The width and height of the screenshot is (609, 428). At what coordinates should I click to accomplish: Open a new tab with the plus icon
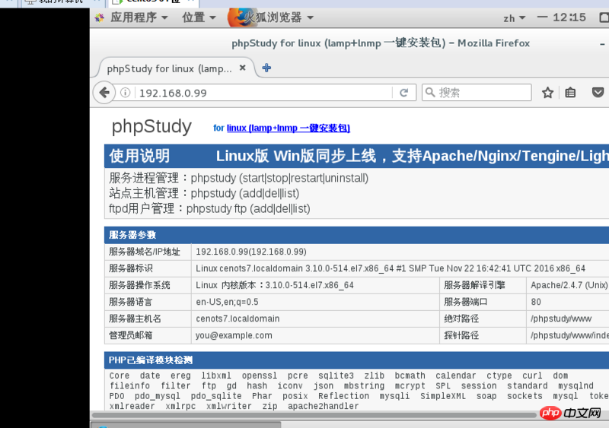[x=266, y=68]
